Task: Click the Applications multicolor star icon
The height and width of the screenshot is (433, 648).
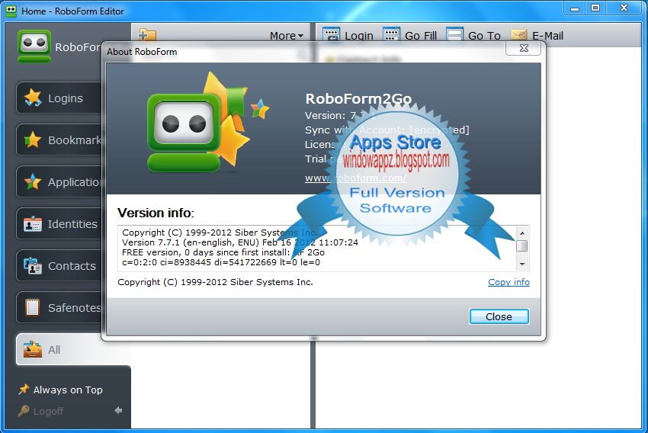Action: [x=33, y=181]
